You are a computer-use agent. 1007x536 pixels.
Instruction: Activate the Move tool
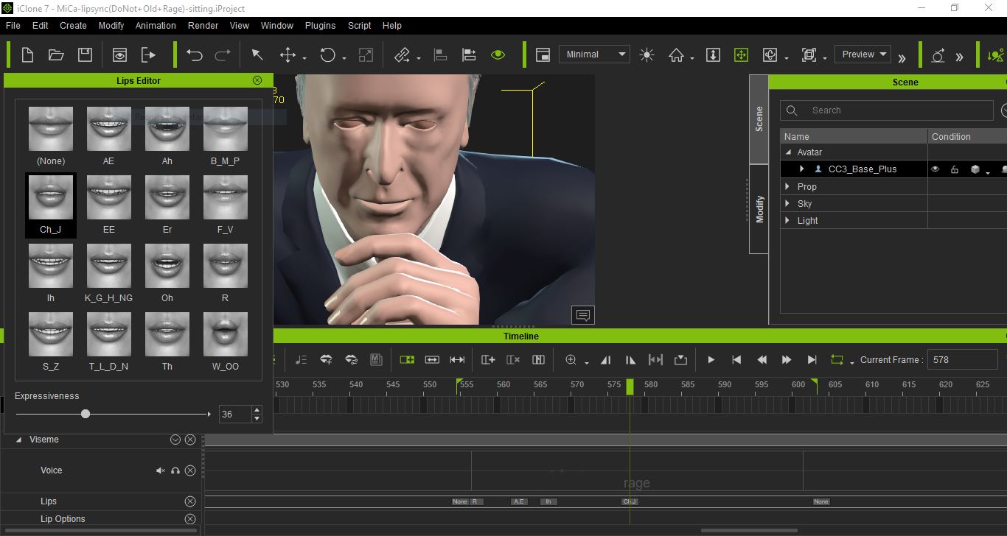pos(288,54)
